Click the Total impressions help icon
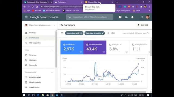Image resolution: width=174 pixels, height=97 pixels. pos(104,52)
